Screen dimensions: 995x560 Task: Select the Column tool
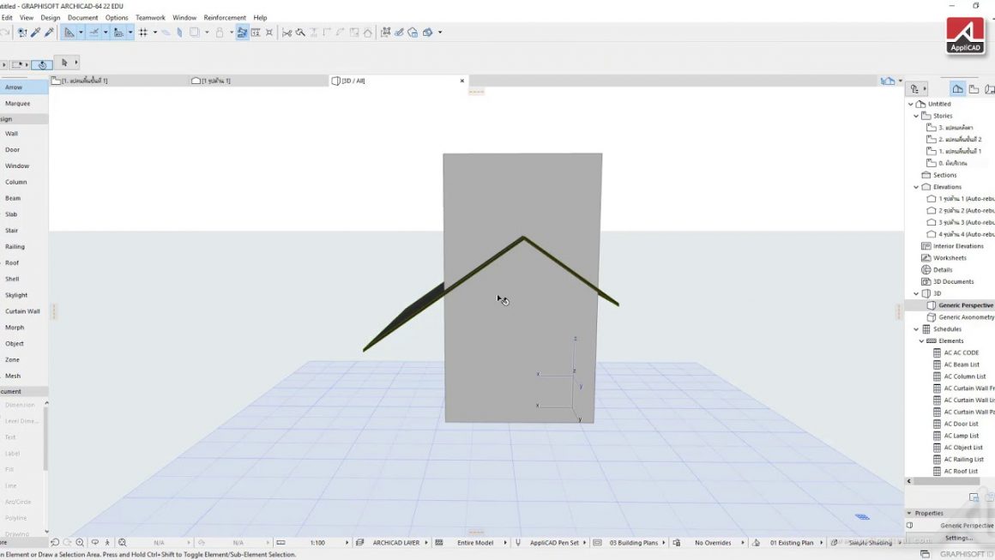click(x=15, y=182)
